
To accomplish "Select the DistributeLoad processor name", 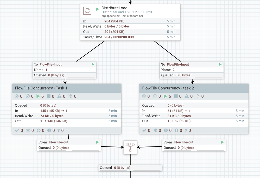I will 115,8.
